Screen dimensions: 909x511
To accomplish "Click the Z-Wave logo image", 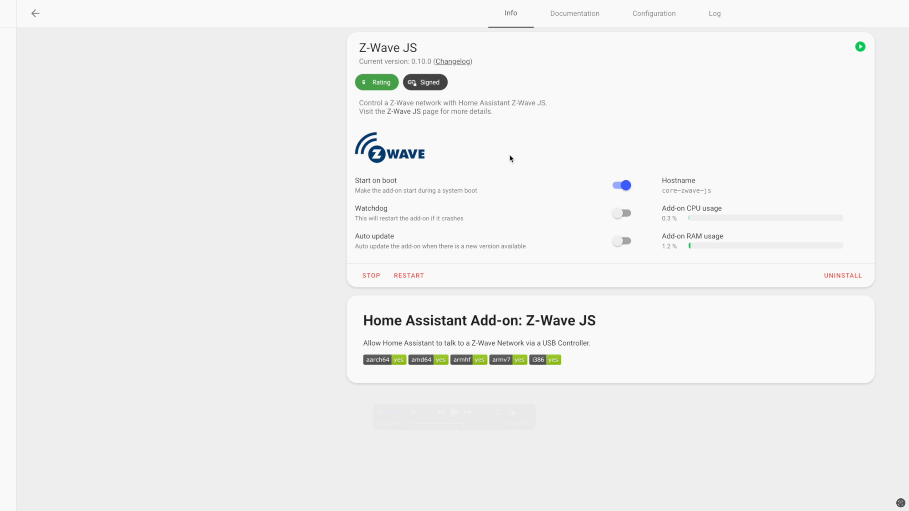I will point(390,147).
